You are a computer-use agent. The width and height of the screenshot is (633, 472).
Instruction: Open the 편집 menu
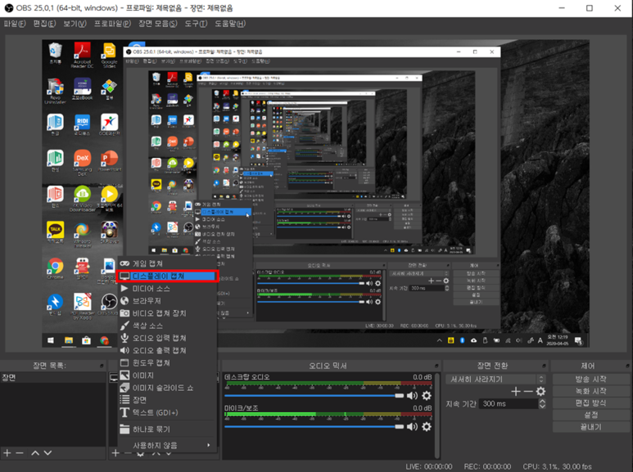pyautogui.click(x=44, y=24)
